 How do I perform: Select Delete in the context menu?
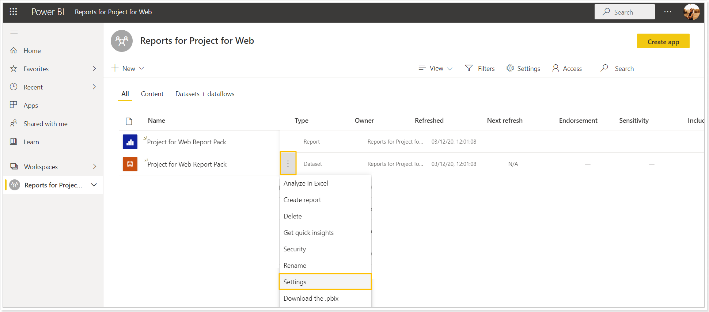click(x=325, y=216)
